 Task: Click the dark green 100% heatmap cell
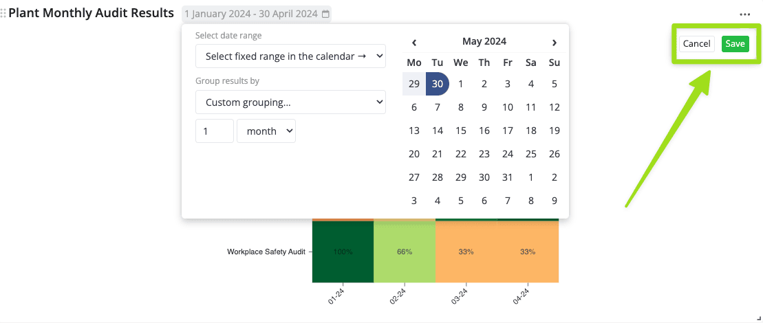343,252
